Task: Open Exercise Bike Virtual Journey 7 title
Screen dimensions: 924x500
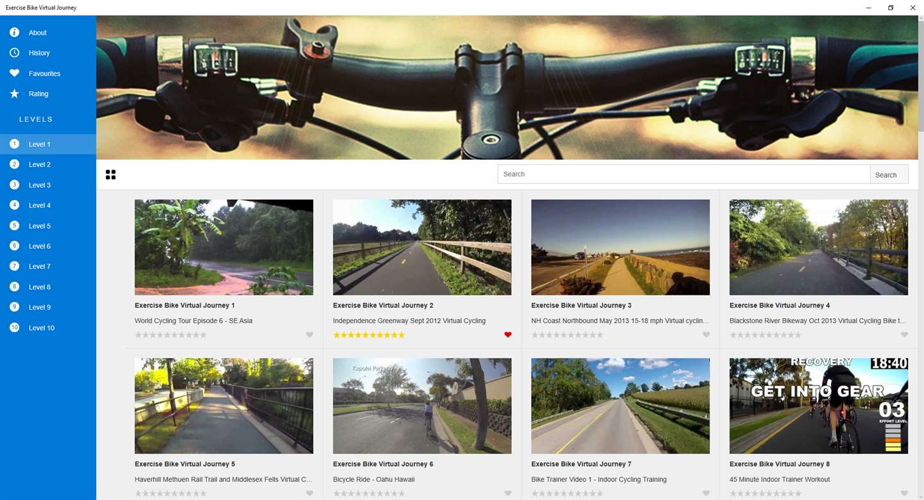Action: point(581,464)
